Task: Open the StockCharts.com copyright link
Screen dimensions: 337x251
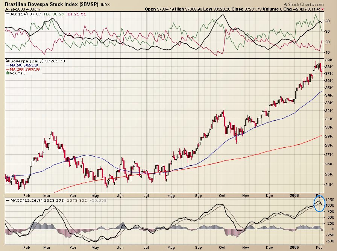Action: 304,4
